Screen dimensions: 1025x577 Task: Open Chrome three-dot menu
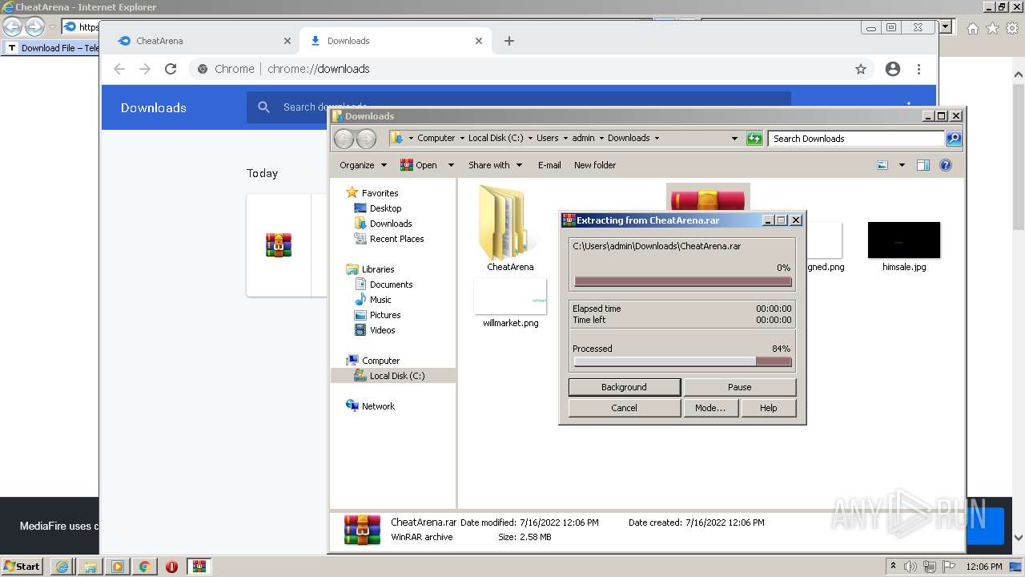click(919, 69)
